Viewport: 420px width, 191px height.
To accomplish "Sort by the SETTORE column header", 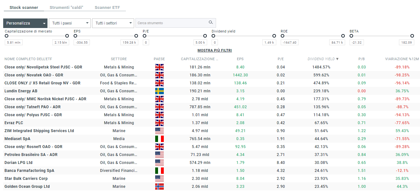I will coord(119,59).
